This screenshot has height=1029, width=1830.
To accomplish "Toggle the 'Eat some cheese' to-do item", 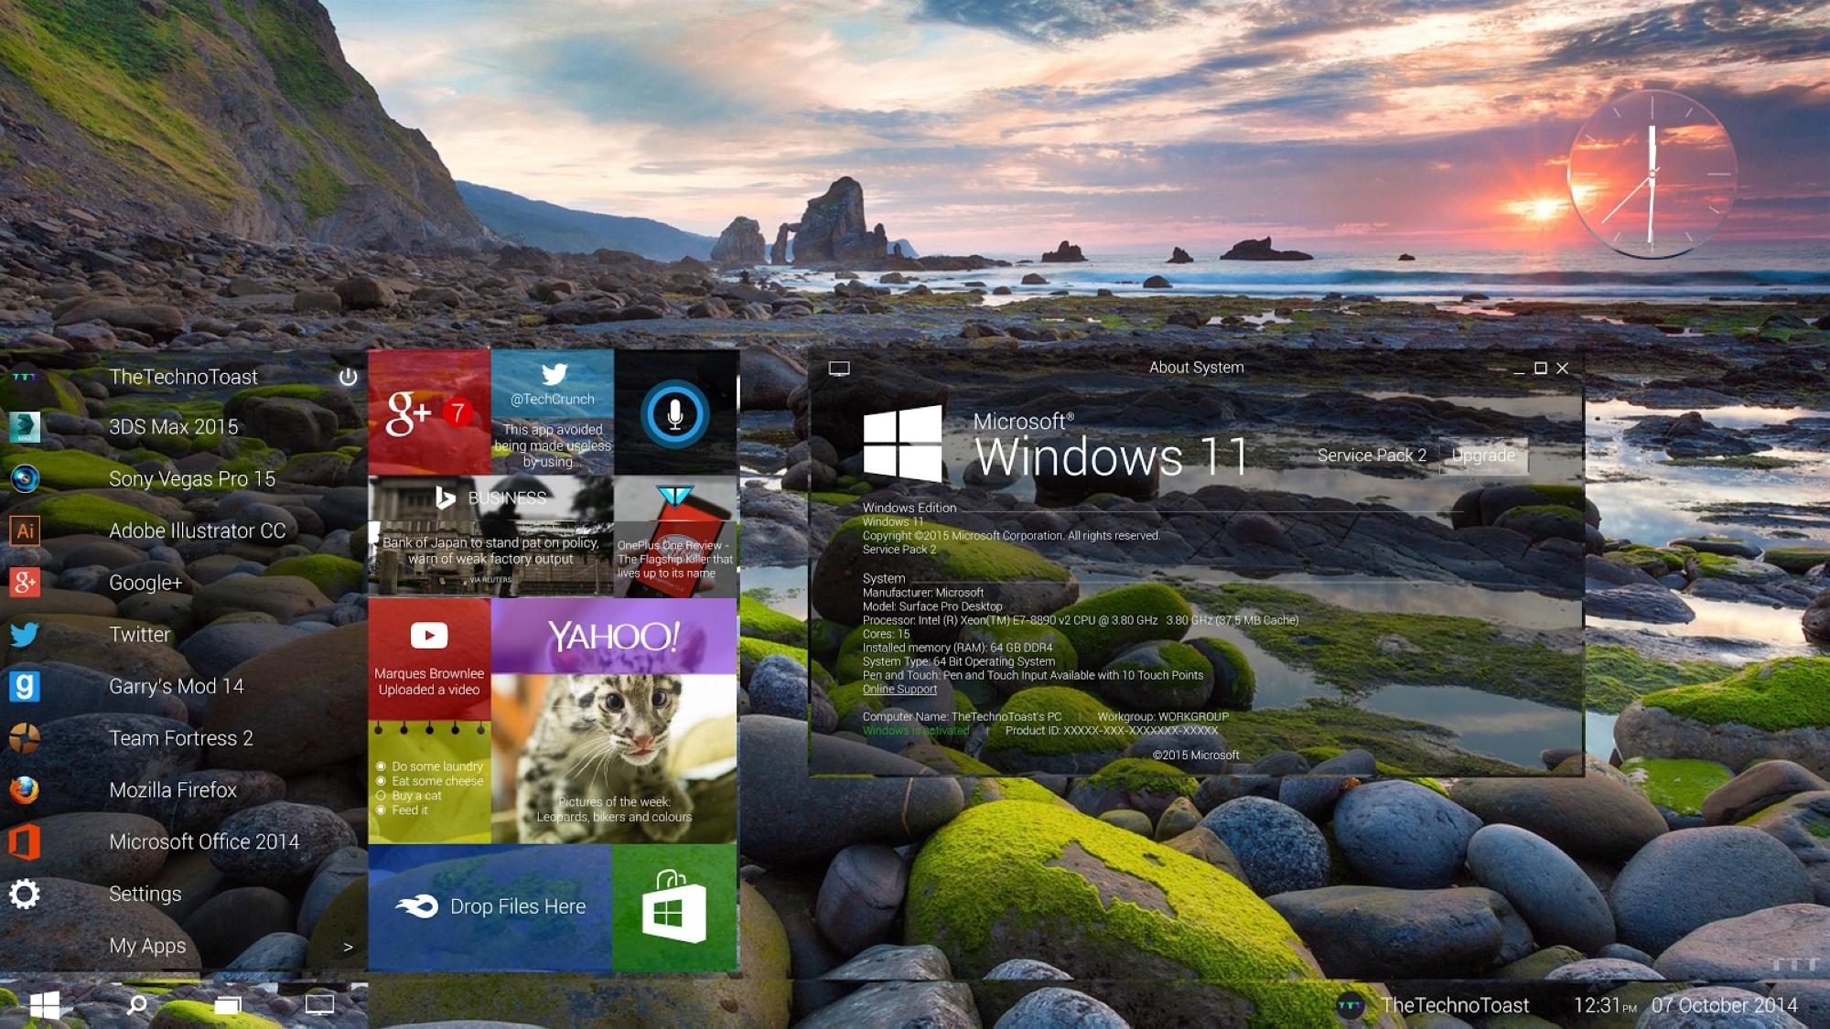I will [381, 781].
